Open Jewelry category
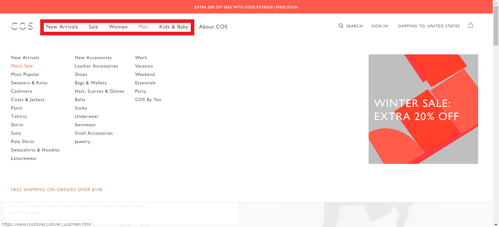The image size is (499, 227). click(x=83, y=142)
